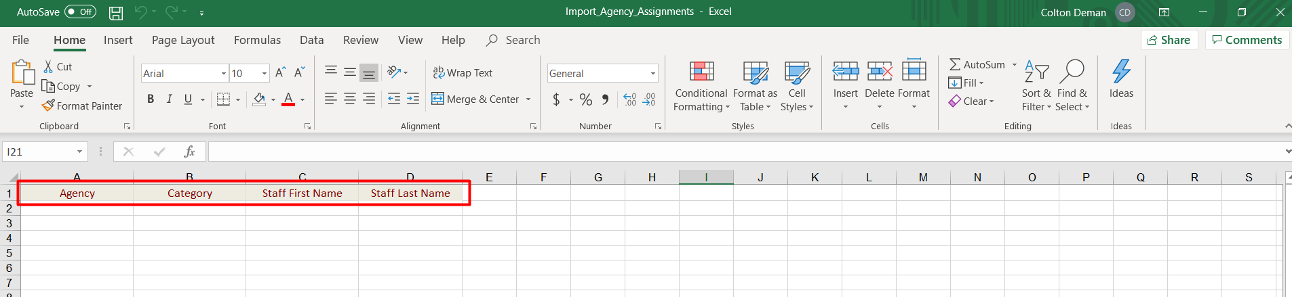Click the Delete cells icon
Image resolution: width=1292 pixels, height=297 pixels.
(880, 71)
